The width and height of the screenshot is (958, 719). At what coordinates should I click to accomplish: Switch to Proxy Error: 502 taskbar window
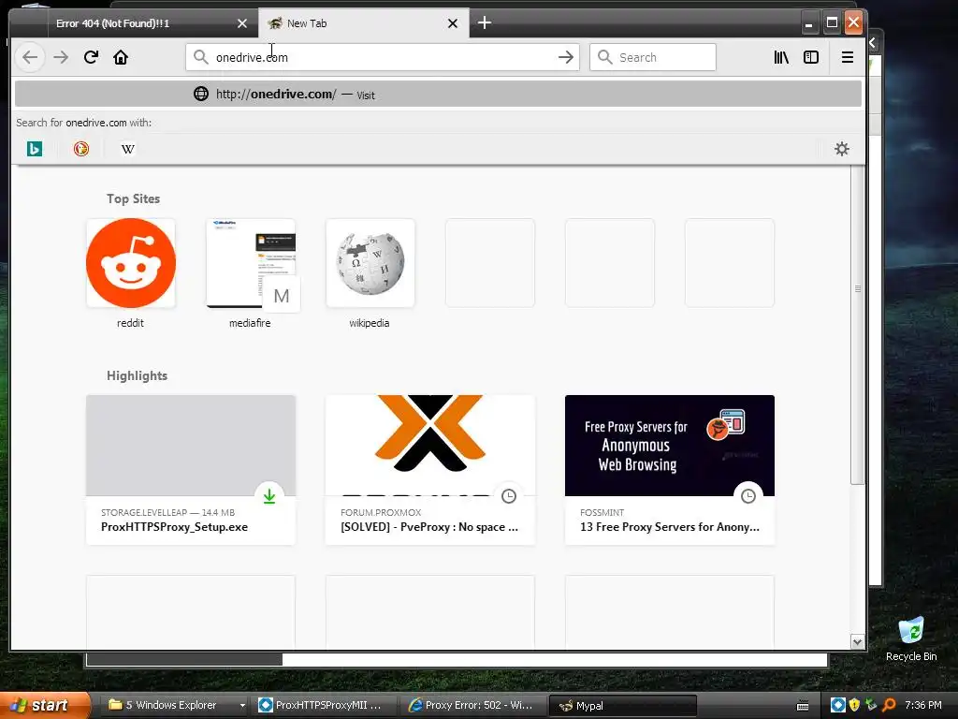[x=473, y=705]
